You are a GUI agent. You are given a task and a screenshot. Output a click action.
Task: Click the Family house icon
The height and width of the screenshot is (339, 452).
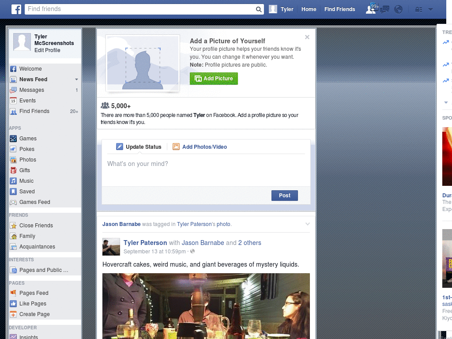(x=13, y=236)
